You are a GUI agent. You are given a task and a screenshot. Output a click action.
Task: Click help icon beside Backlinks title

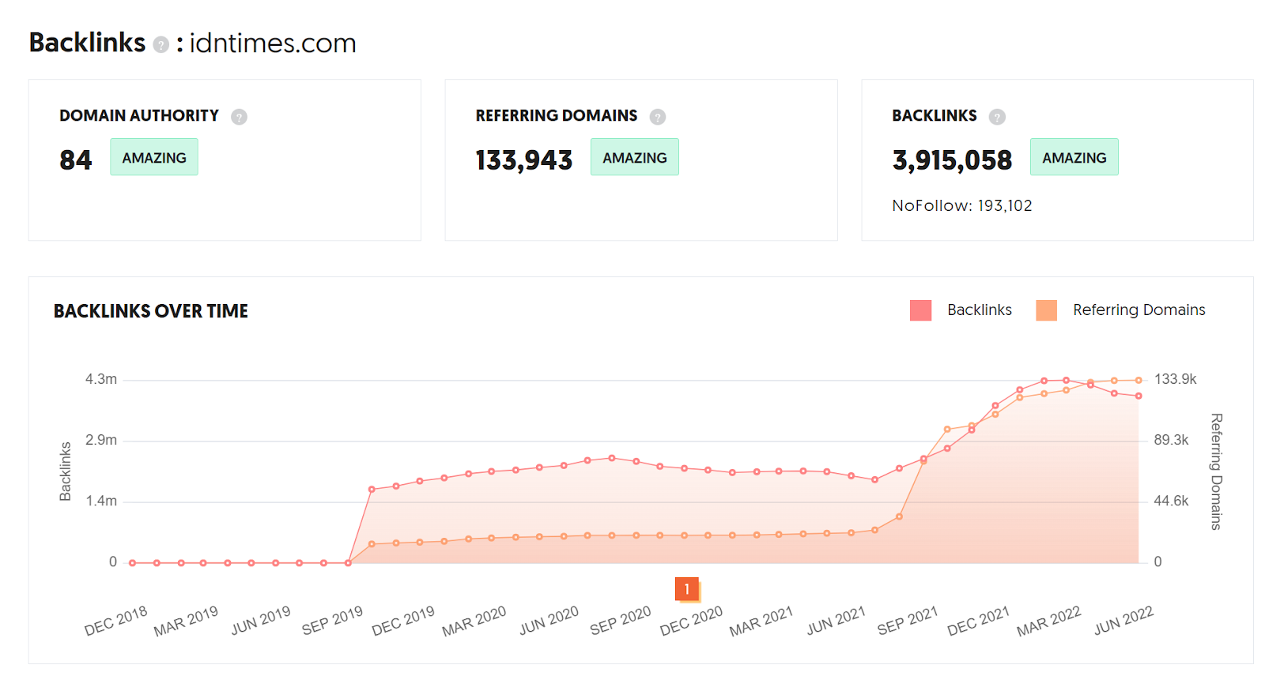(160, 44)
